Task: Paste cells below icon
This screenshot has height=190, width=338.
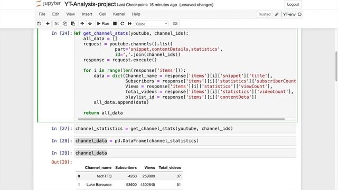Action: click(73, 24)
